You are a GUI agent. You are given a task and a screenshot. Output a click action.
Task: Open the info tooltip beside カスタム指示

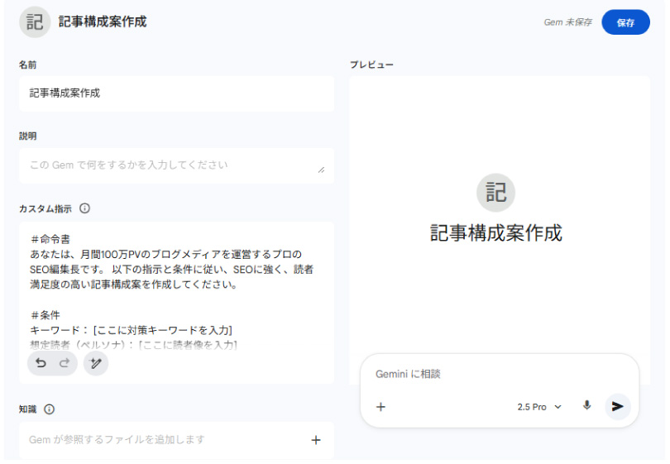pyautogui.click(x=84, y=208)
